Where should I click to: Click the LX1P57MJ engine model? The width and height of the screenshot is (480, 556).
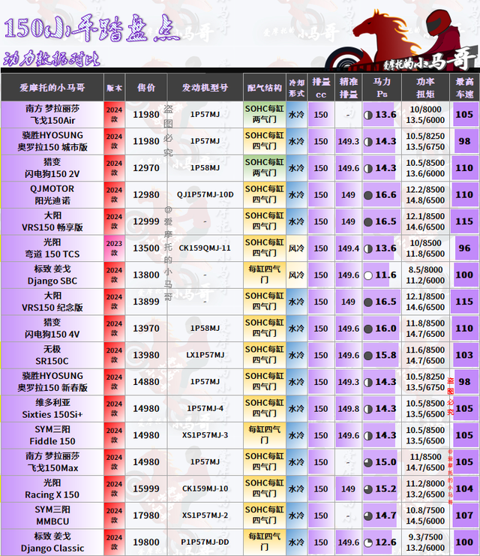[x=205, y=355]
